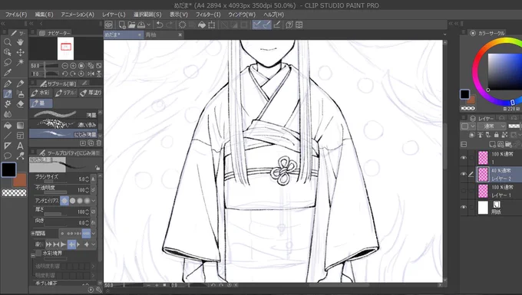Select the eyedropper tool
This screenshot has width=522, height=295.
8,72
